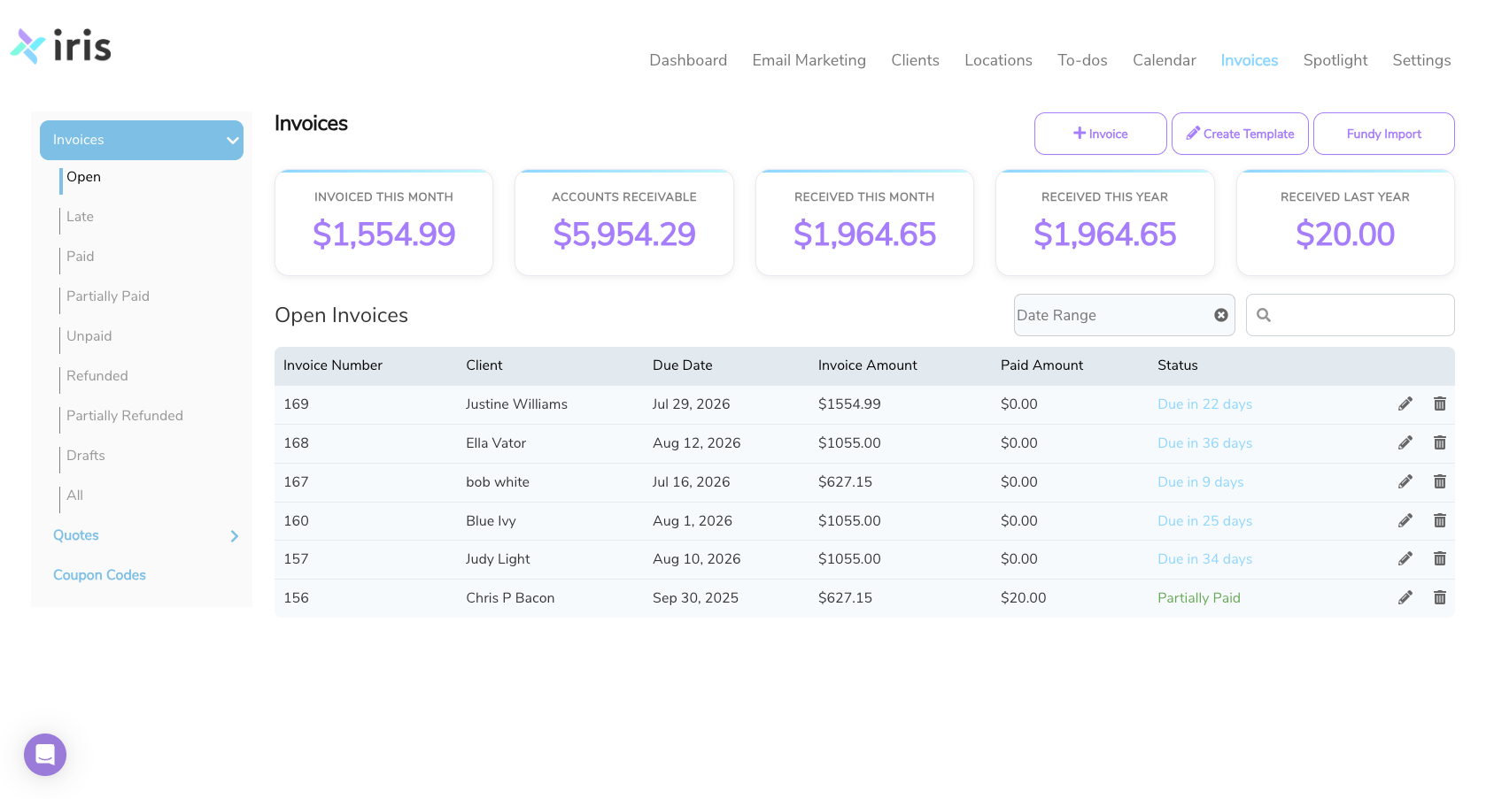The height and width of the screenshot is (799, 1494).
Task: Click Invoice Number column header
Action: pyautogui.click(x=333, y=365)
